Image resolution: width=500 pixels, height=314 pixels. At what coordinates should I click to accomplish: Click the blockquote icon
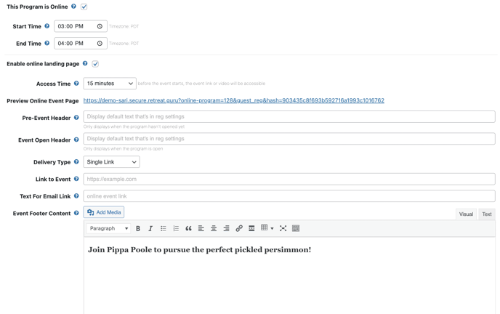(188, 228)
